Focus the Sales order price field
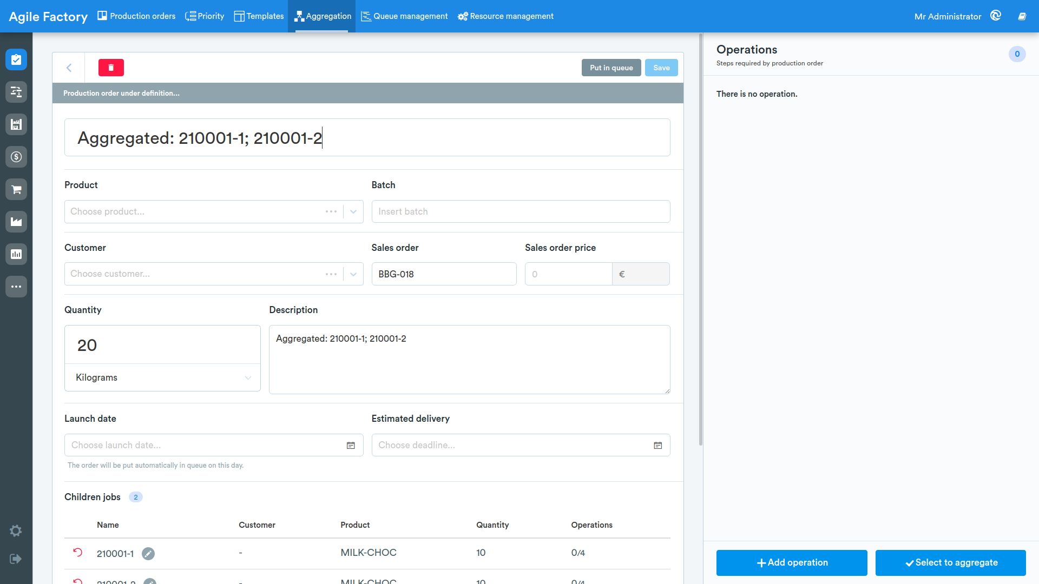Viewport: 1039px width, 584px height. (568, 274)
